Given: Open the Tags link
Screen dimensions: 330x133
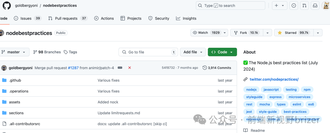Looking at the screenshot, I should click(x=71, y=52).
